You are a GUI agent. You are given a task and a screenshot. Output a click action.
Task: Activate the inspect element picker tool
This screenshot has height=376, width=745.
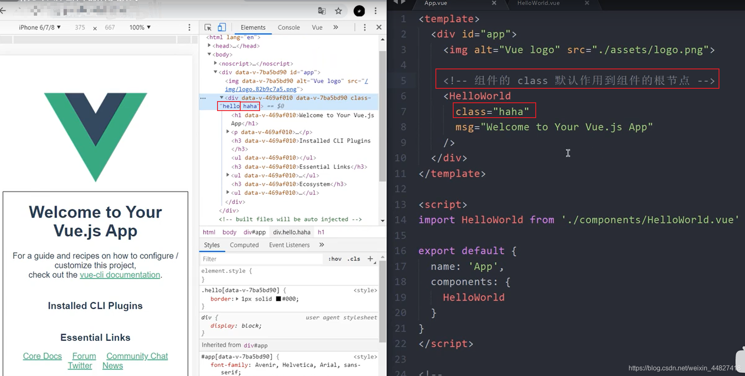208,27
